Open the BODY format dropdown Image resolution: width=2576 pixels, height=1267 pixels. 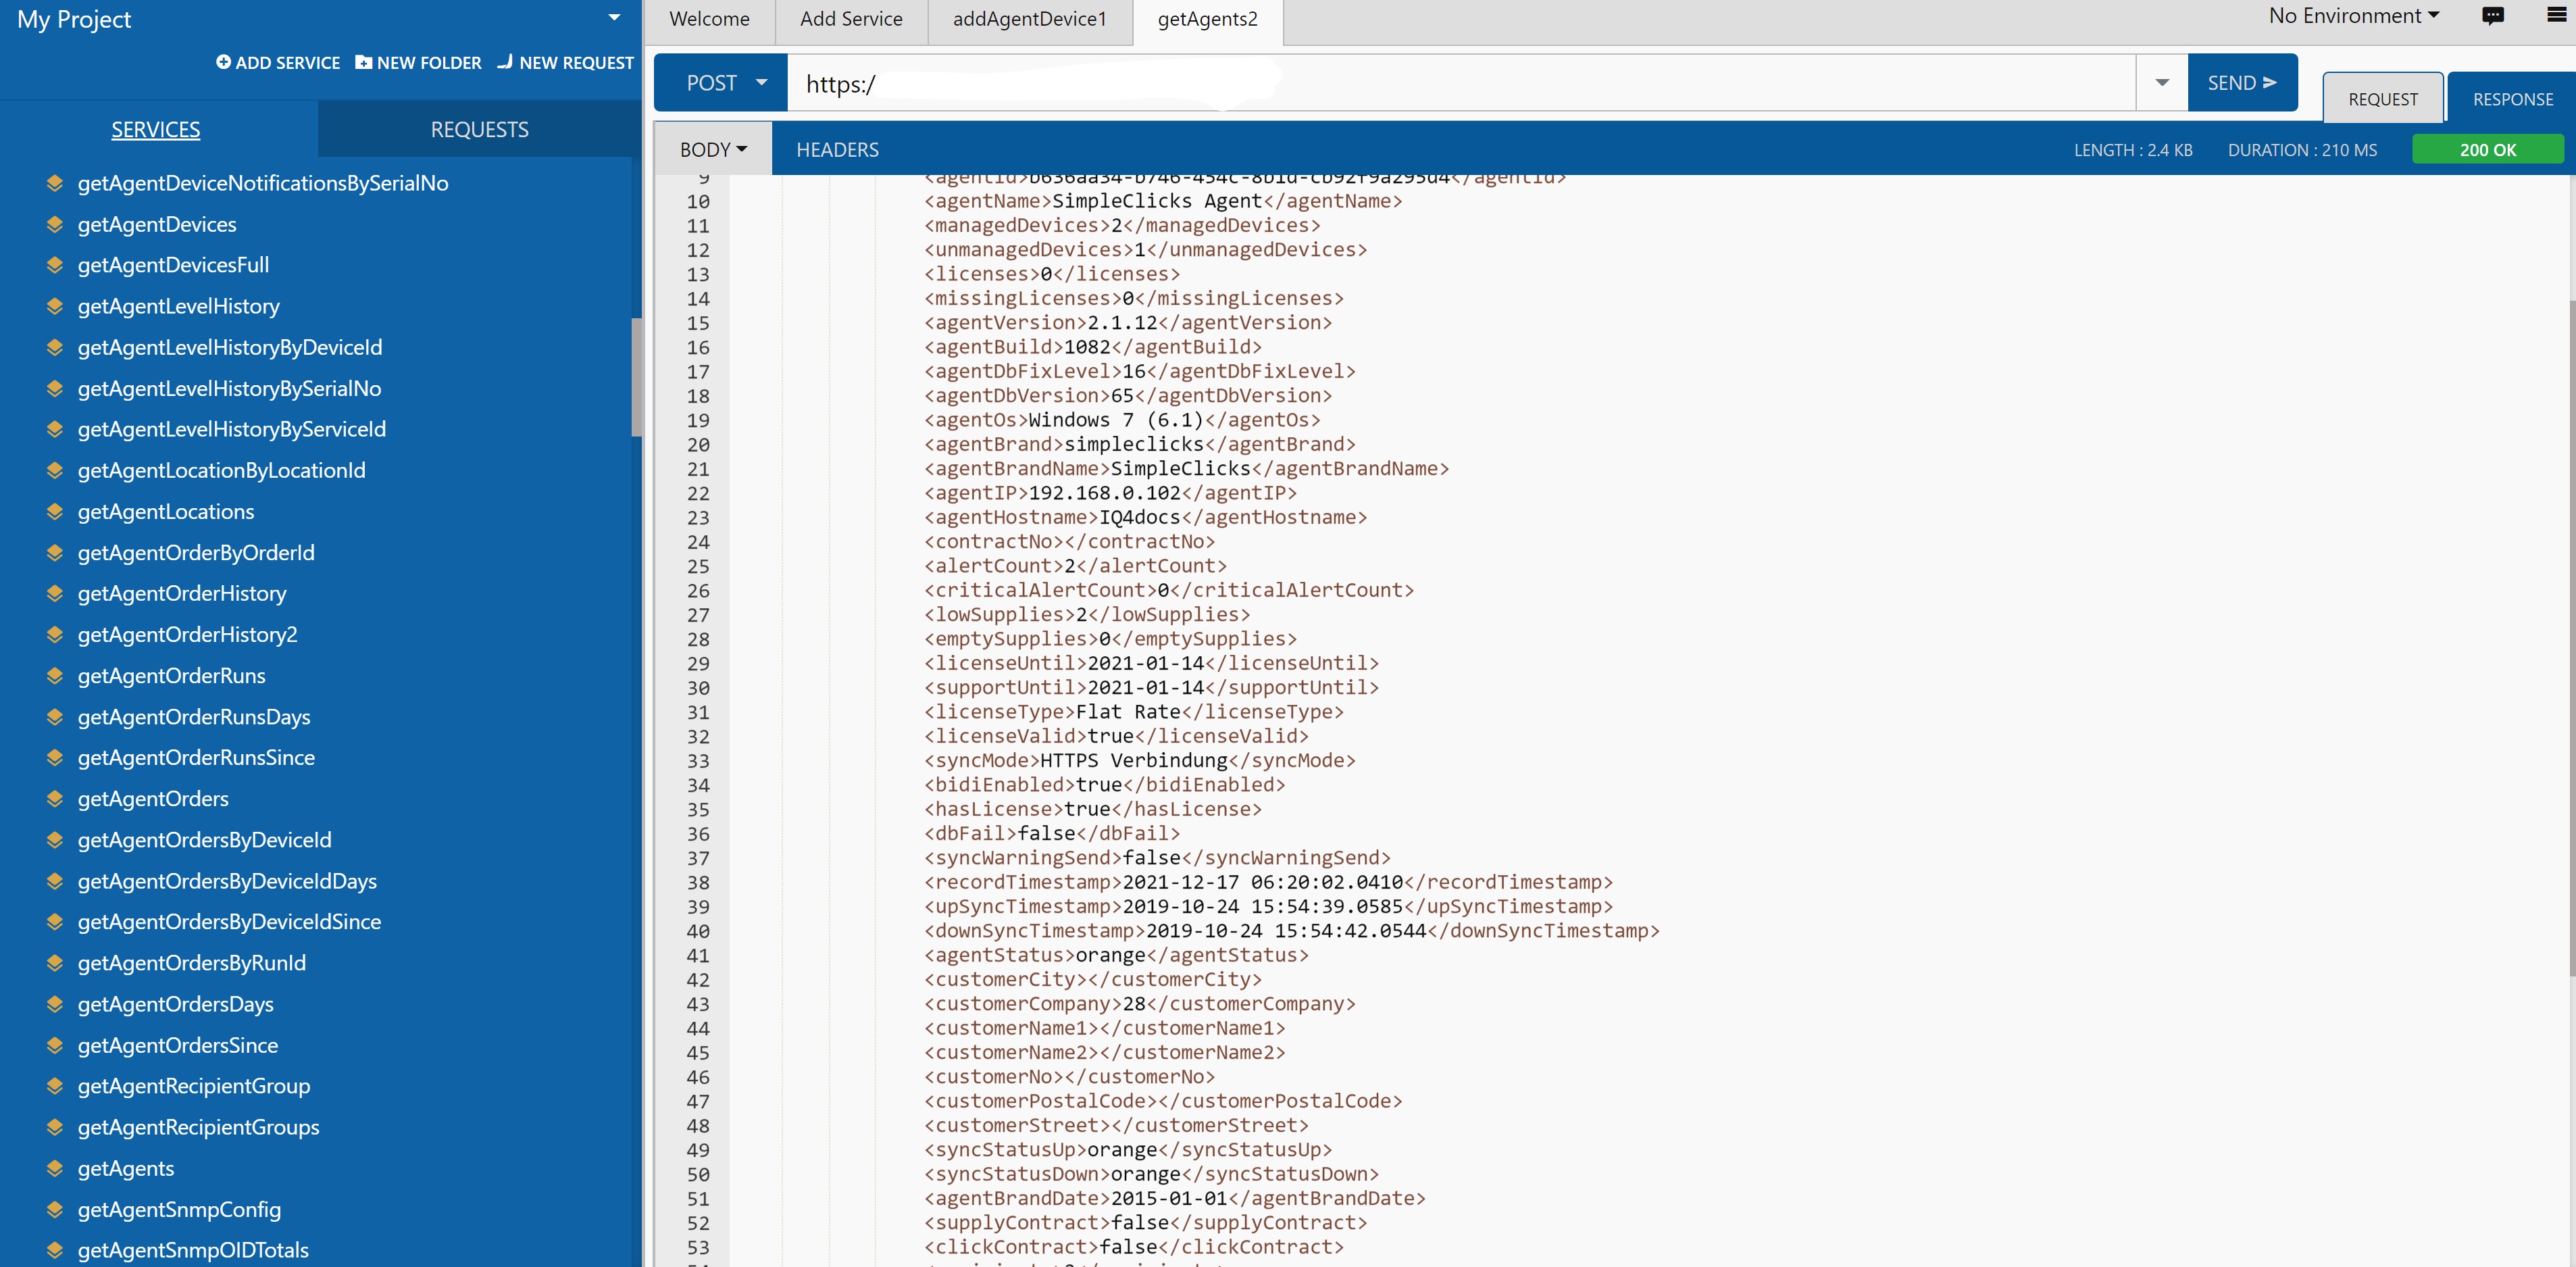click(712, 149)
